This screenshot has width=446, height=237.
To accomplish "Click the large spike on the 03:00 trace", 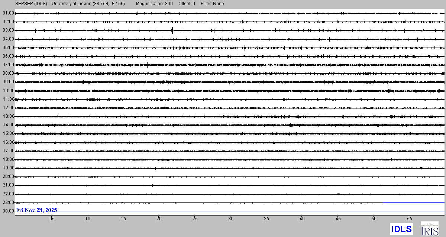I will coord(172,30).
